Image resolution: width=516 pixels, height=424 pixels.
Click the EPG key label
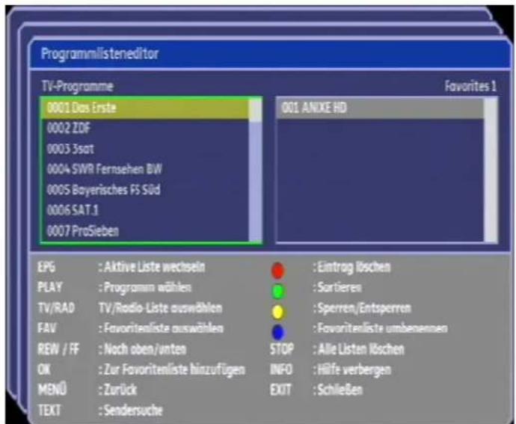[46, 267]
